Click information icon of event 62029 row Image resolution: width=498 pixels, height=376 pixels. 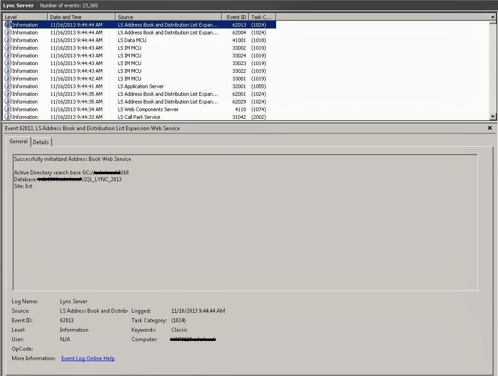[8, 101]
